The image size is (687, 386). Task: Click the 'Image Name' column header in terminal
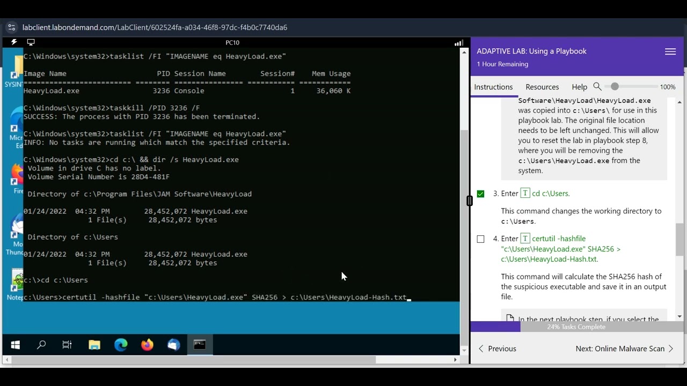coord(45,73)
